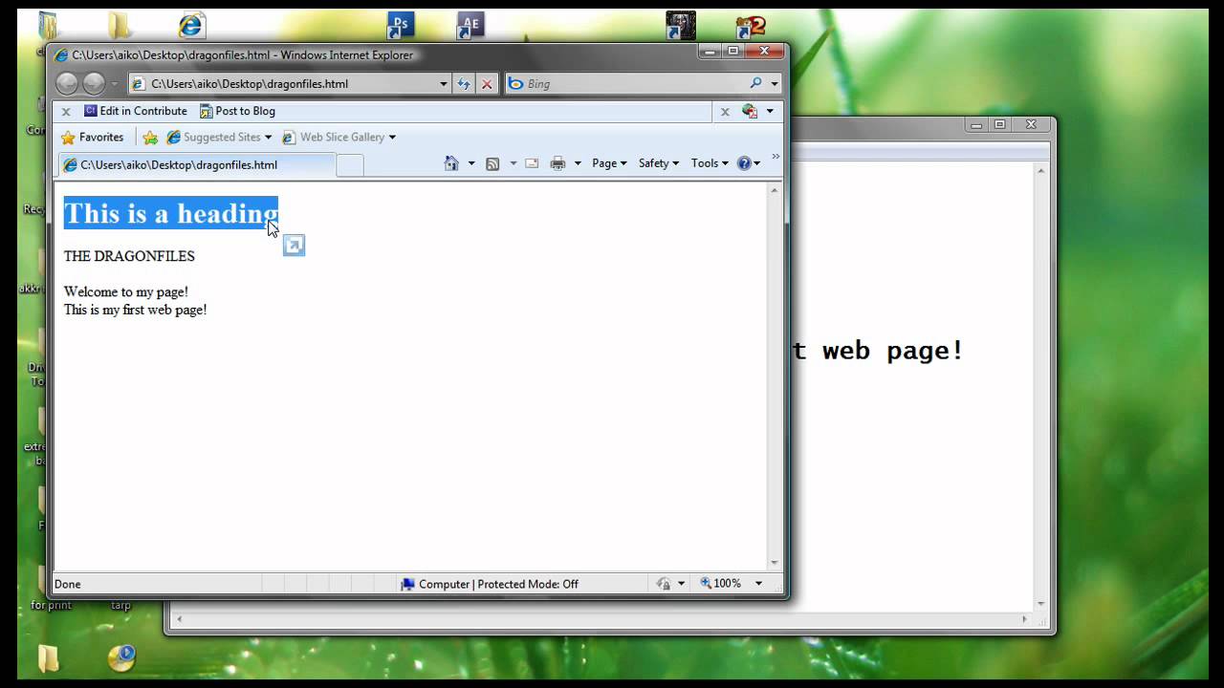The height and width of the screenshot is (688, 1224).
Task: Expand the address bar history dropdown
Action: [444, 84]
